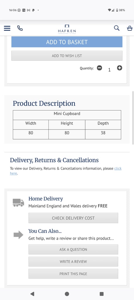Select the quantity value field
This screenshot has height=300, width=134.
coord(109,70)
